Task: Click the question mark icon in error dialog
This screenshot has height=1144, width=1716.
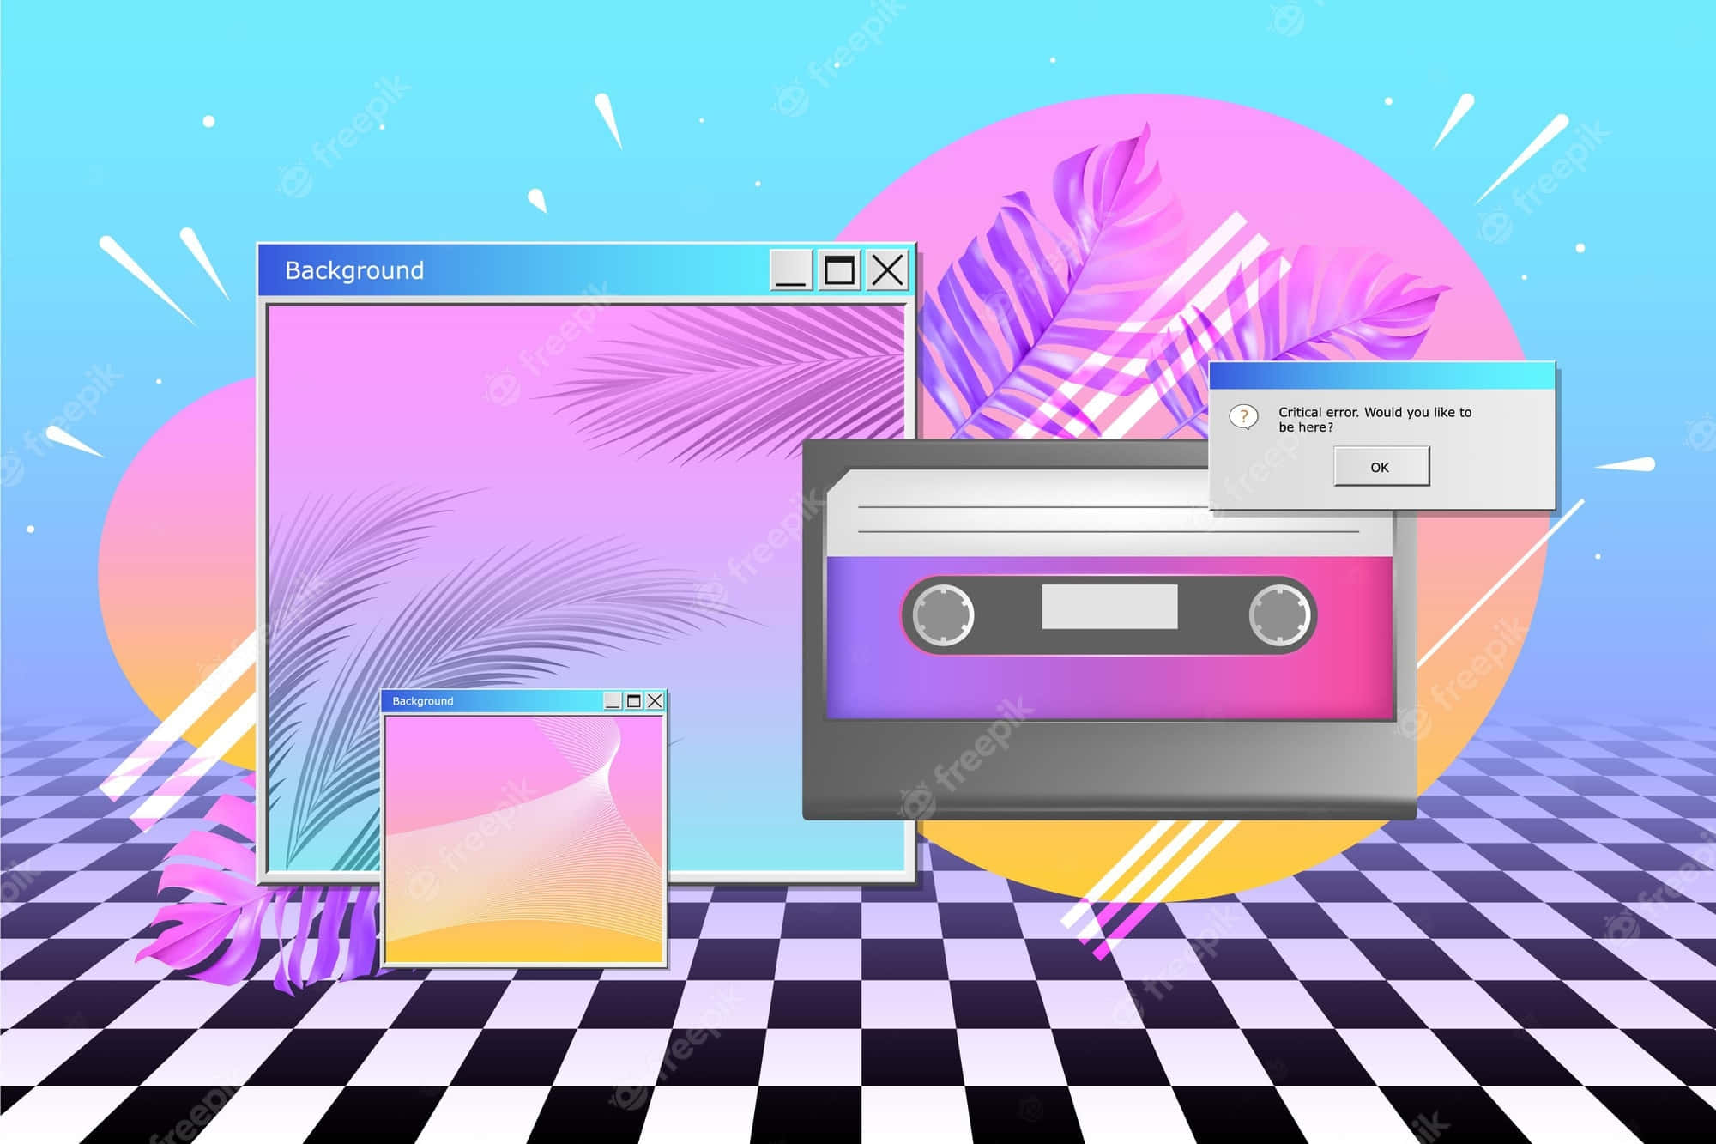Action: [1243, 417]
